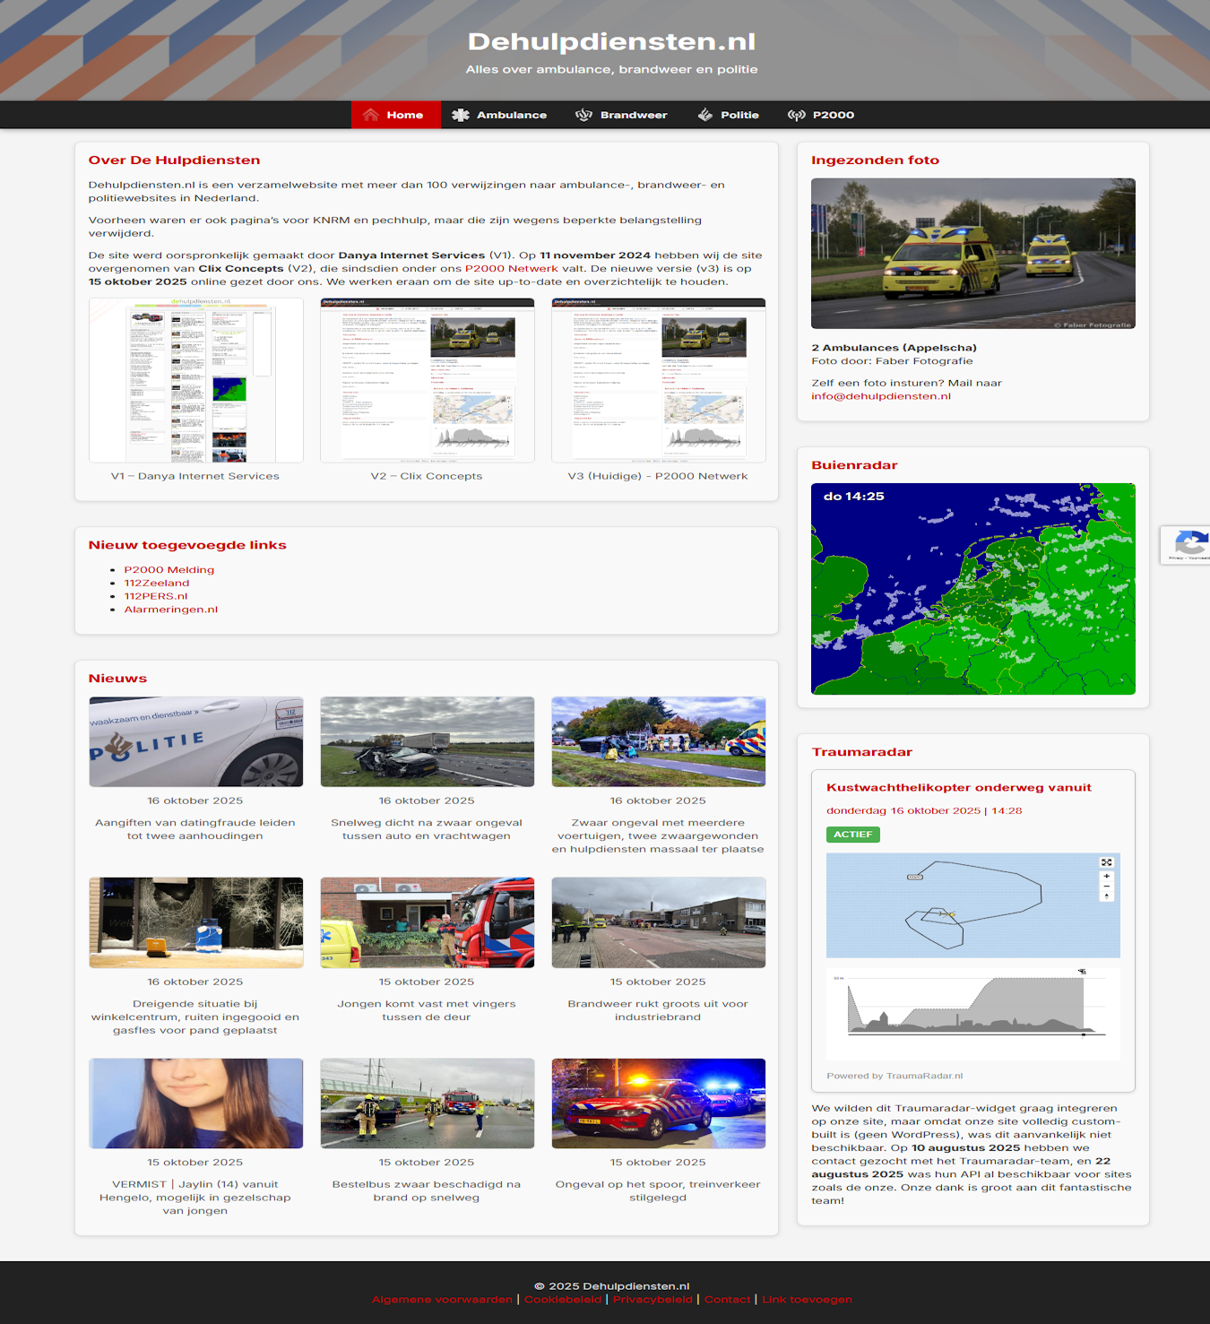Expand the Traumaradar map with fullscreen icon
This screenshot has height=1324, width=1210.
(1106, 861)
